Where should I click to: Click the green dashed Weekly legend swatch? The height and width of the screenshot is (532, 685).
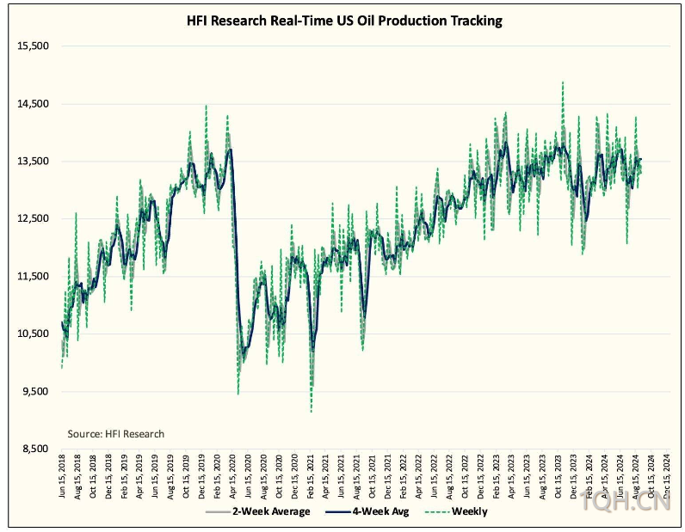437,512
